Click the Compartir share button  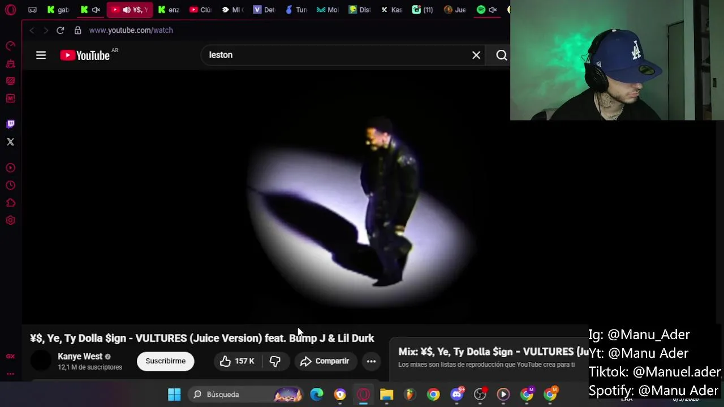pyautogui.click(x=325, y=361)
